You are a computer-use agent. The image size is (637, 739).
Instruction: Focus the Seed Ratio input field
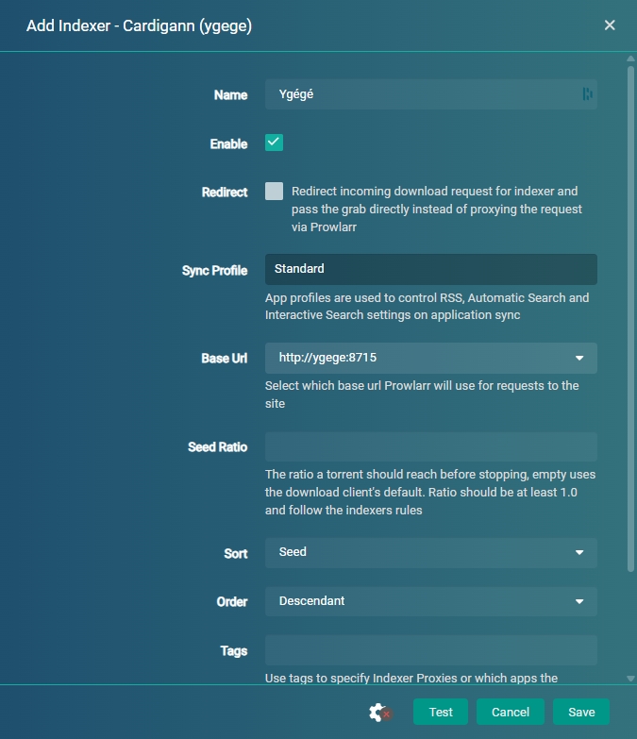(430, 446)
